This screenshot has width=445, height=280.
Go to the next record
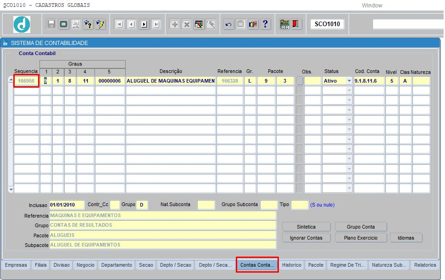(144, 24)
